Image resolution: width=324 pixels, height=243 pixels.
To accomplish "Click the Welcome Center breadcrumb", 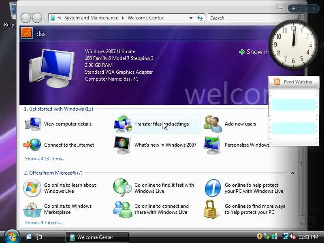I will (145, 18).
